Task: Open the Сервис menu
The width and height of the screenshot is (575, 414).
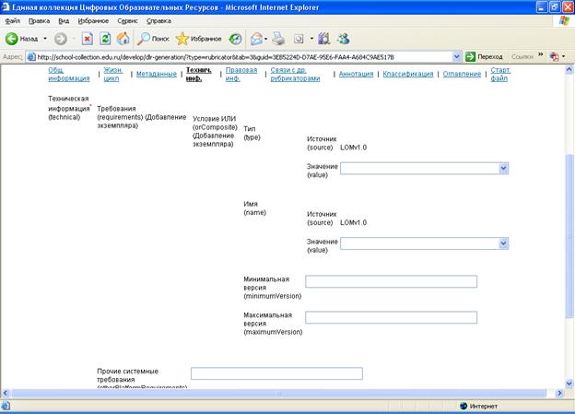Action: (127, 21)
